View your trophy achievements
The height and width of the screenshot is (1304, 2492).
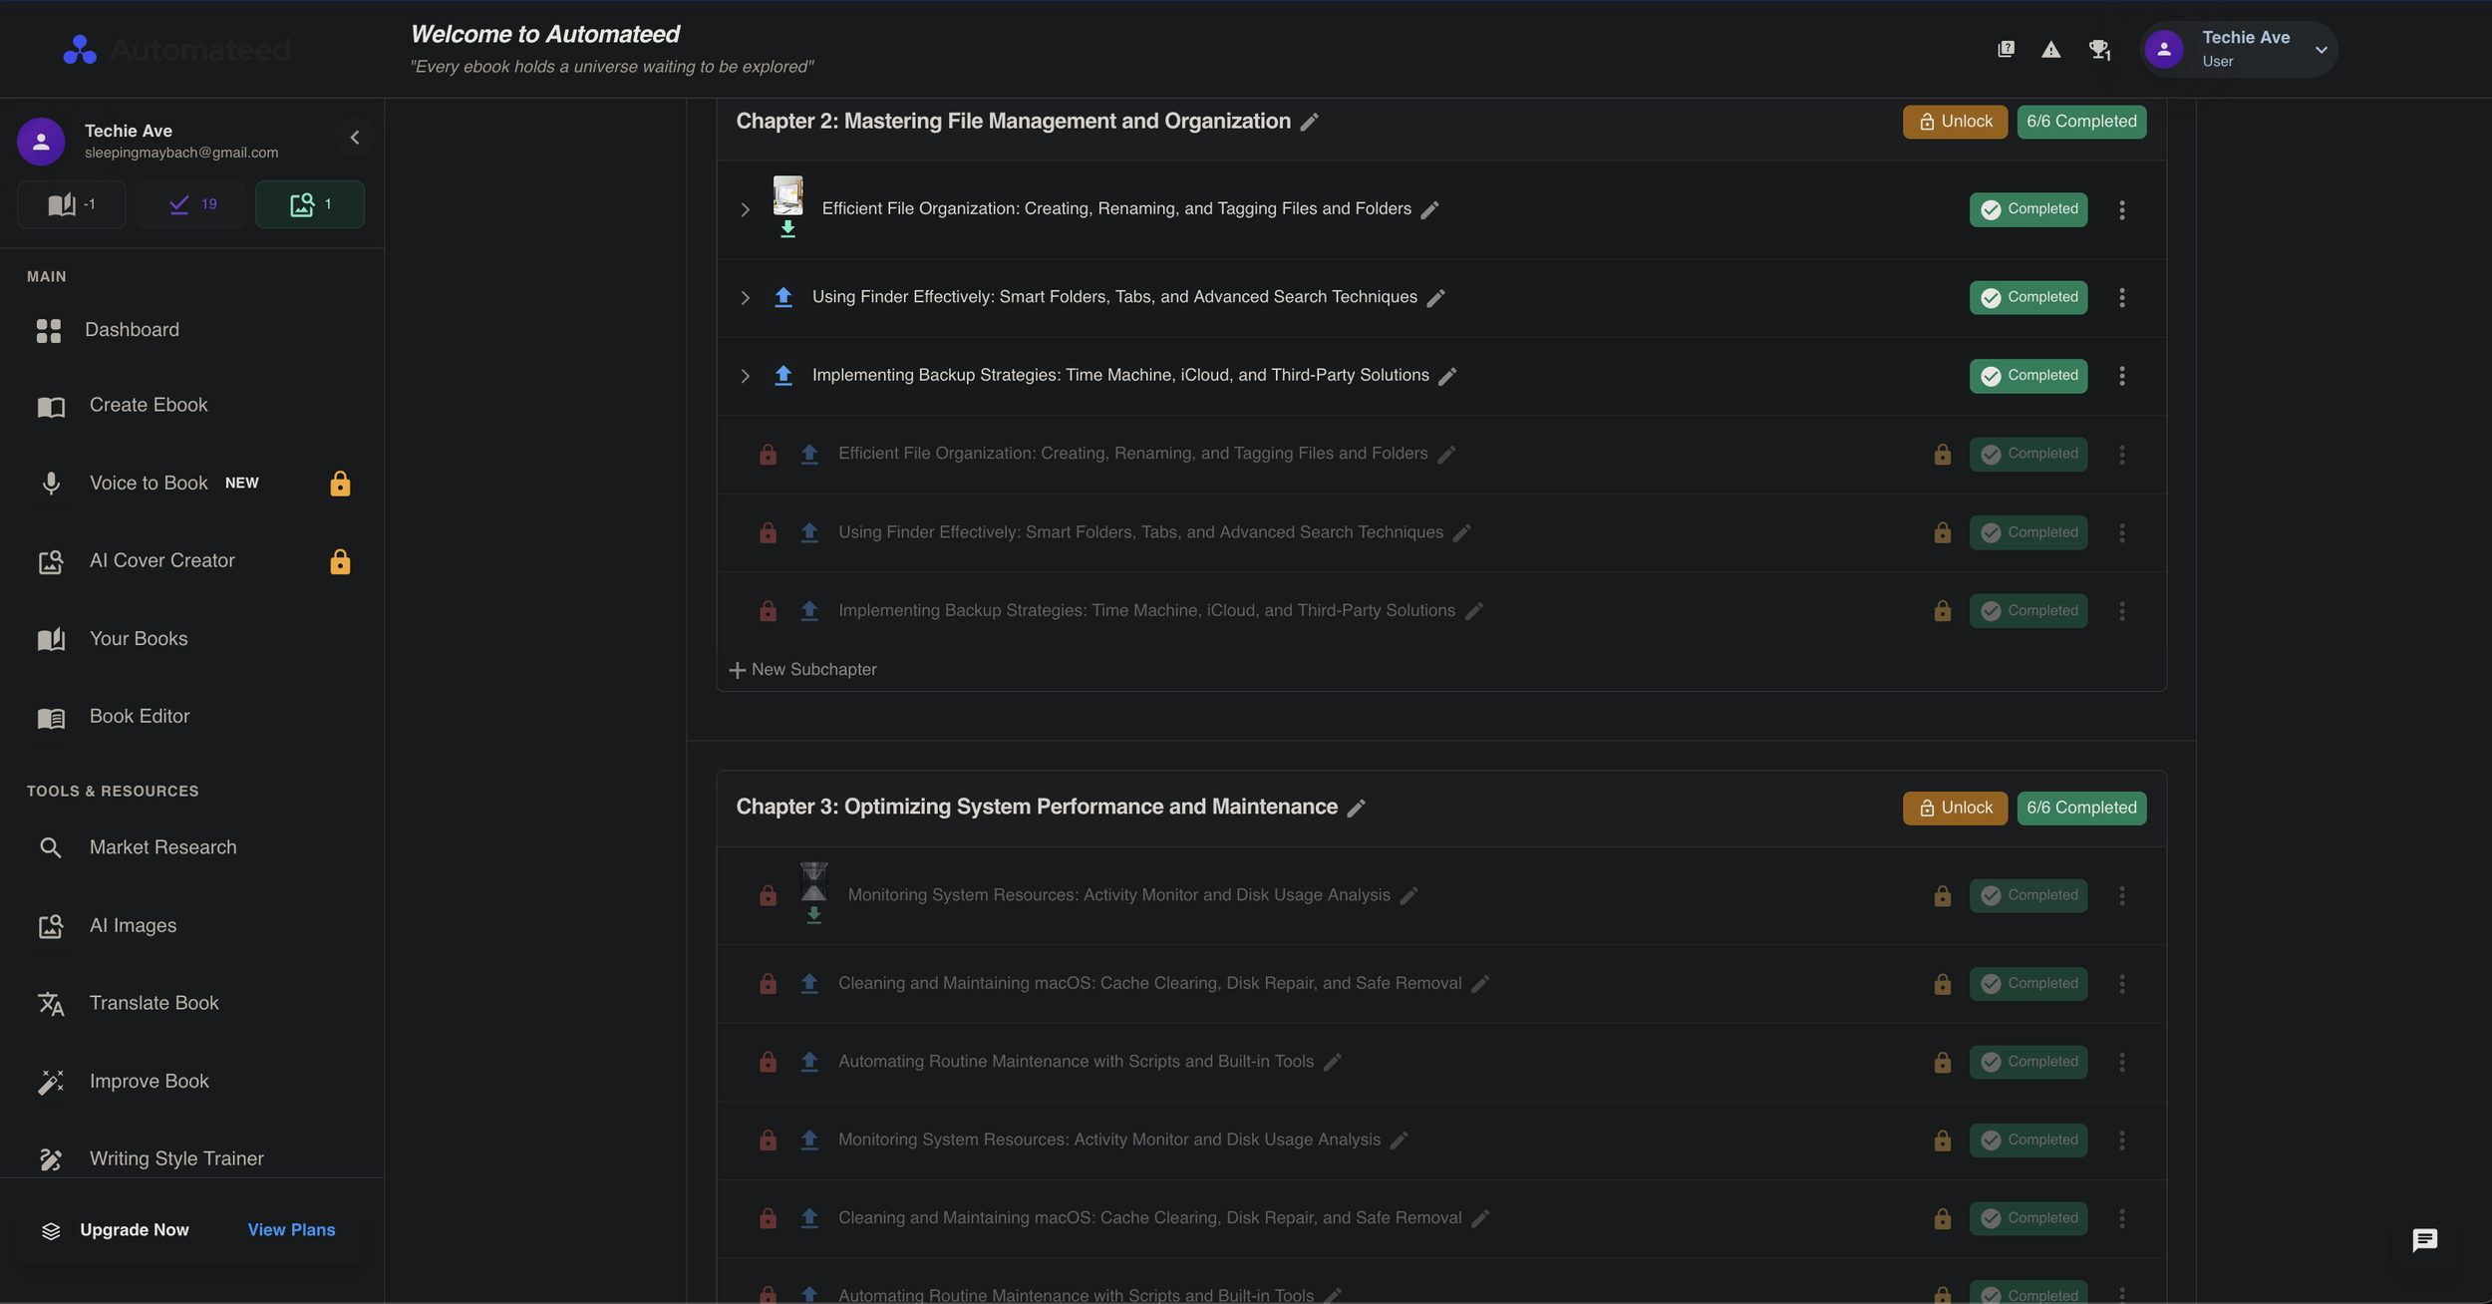pos(2099,48)
